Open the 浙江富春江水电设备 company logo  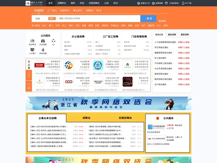(x=69, y=82)
